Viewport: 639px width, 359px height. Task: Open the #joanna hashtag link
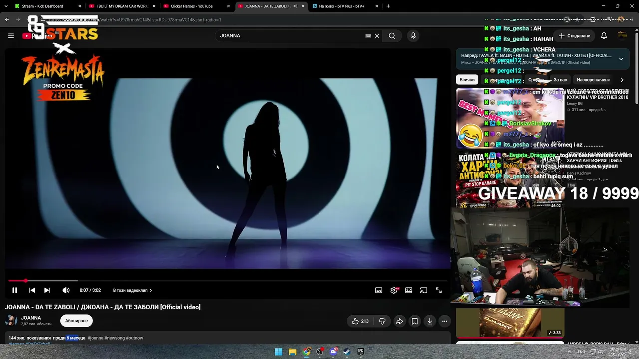(95, 338)
